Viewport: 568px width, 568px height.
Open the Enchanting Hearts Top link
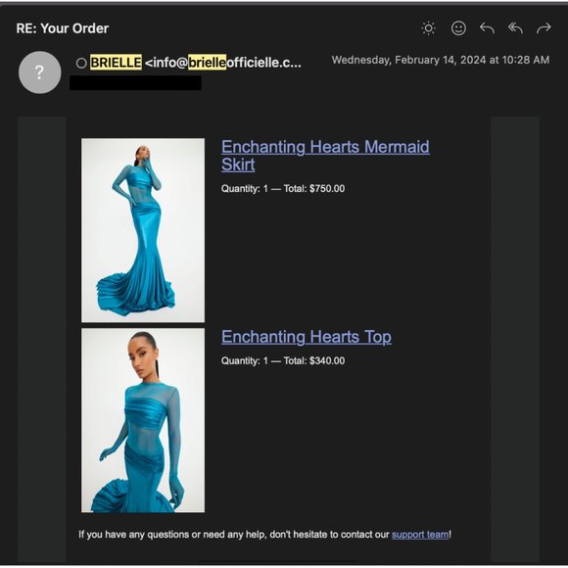[x=307, y=337]
